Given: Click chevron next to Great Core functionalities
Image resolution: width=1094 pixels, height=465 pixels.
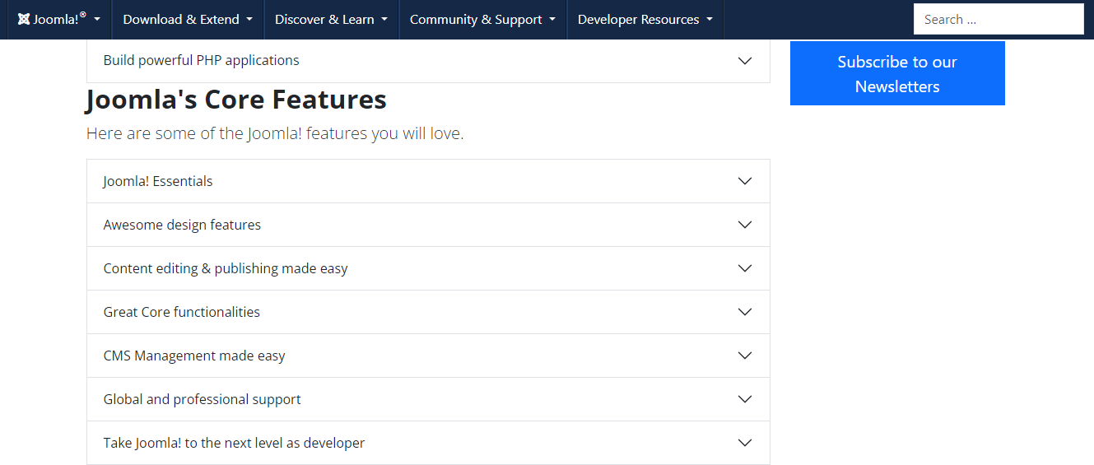Looking at the screenshot, I should (745, 312).
